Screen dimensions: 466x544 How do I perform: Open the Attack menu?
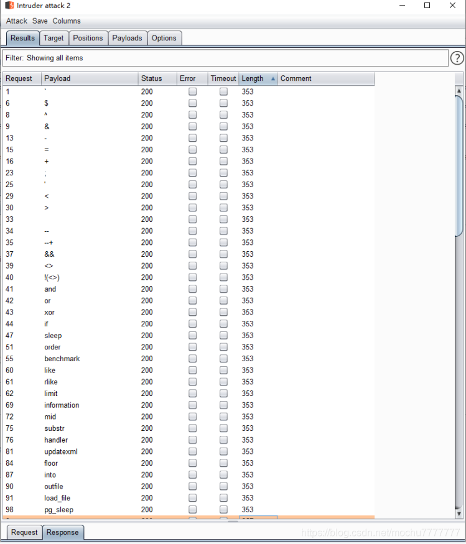point(16,21)
